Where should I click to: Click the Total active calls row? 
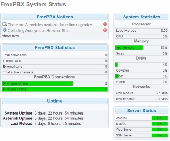pyautogui.click(x=55, y=55)
